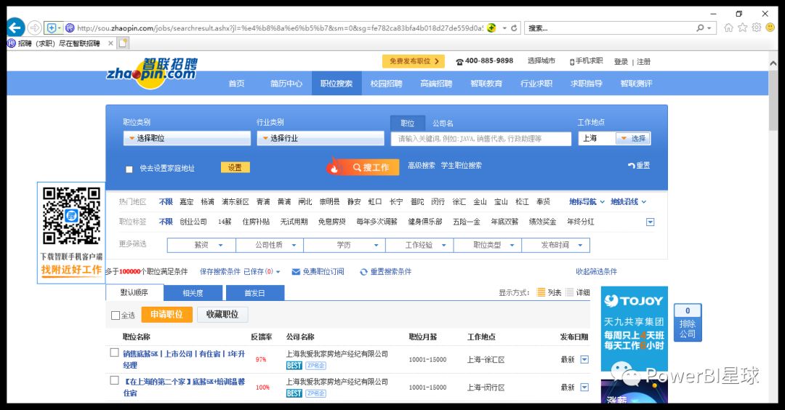Check the 全选 select-all checkbox
785x410 pixels.
[116, 315]
